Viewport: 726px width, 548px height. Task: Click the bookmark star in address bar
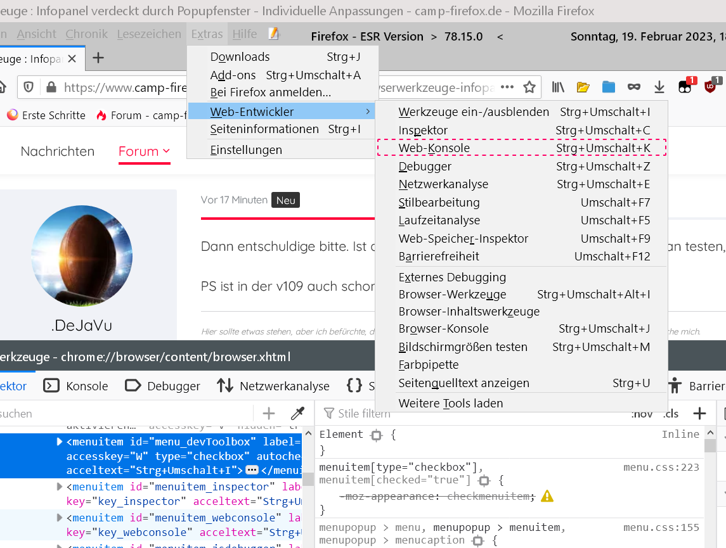[x=529, y=87]
